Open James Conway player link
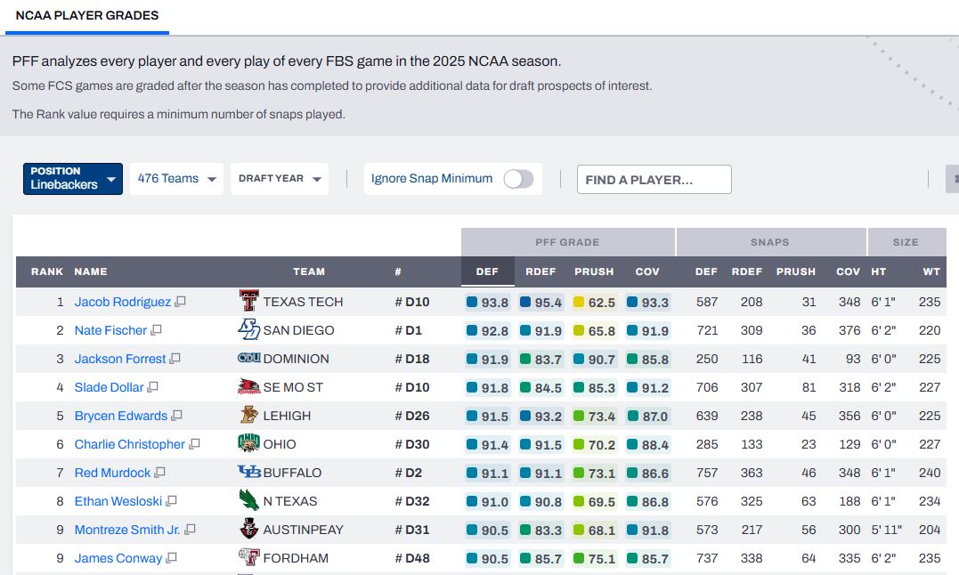Screen dimensions: 959x575 point(118,558)
